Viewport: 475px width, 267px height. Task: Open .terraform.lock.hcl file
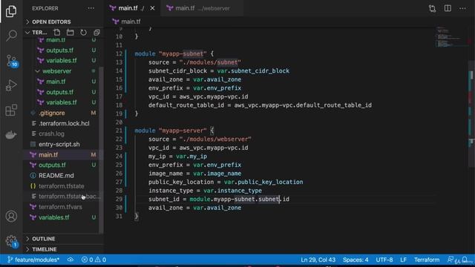coord(64,124)
